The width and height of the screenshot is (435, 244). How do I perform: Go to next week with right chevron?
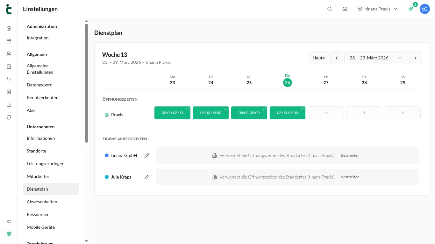pos(415,58)
